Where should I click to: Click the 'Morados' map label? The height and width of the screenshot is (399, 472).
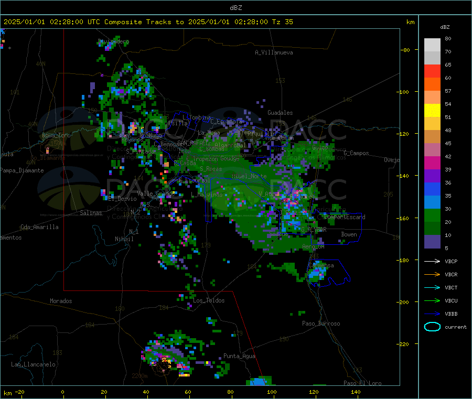tap(61, 301)
